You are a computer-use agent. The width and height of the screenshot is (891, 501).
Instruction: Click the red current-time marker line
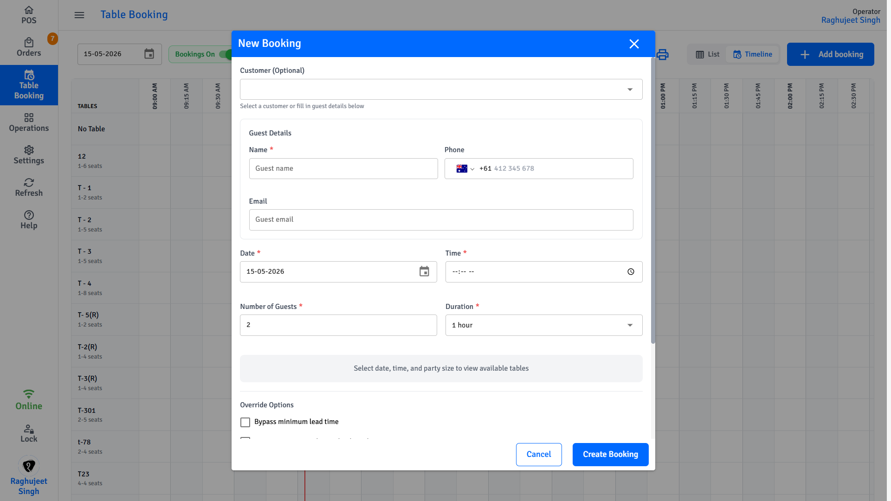(305, 485)
